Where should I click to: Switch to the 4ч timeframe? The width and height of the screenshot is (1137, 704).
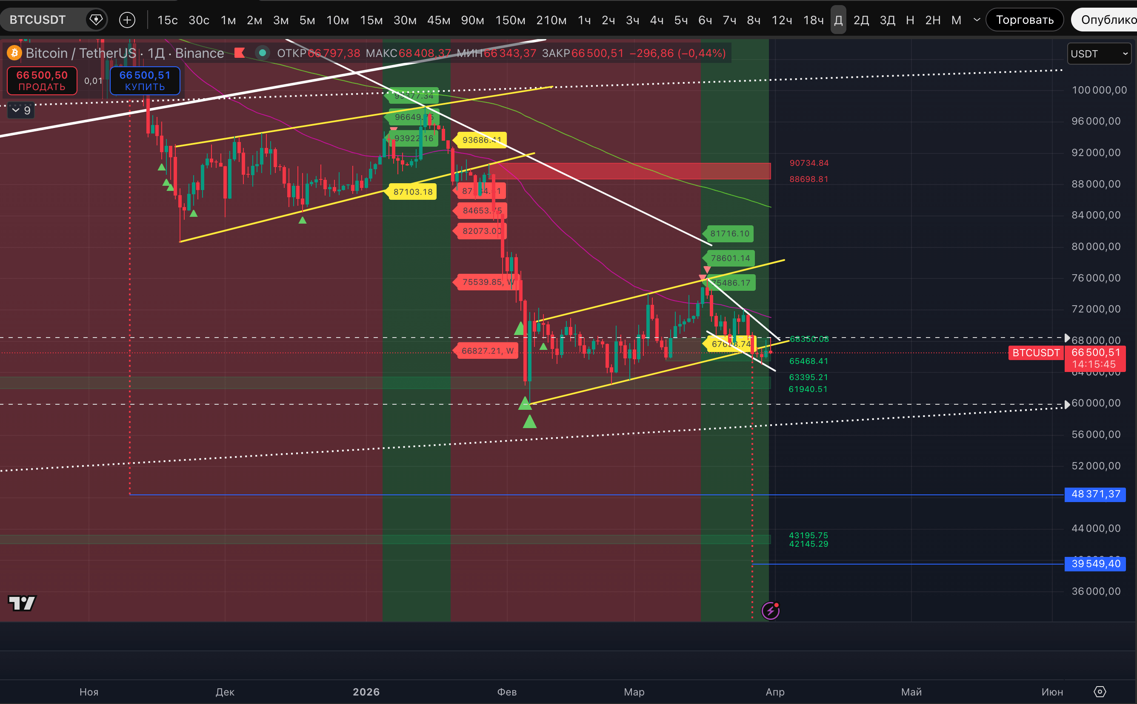(656, 20)
